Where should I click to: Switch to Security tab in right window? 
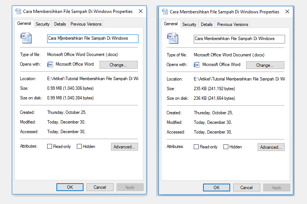[x=189, y=24]
